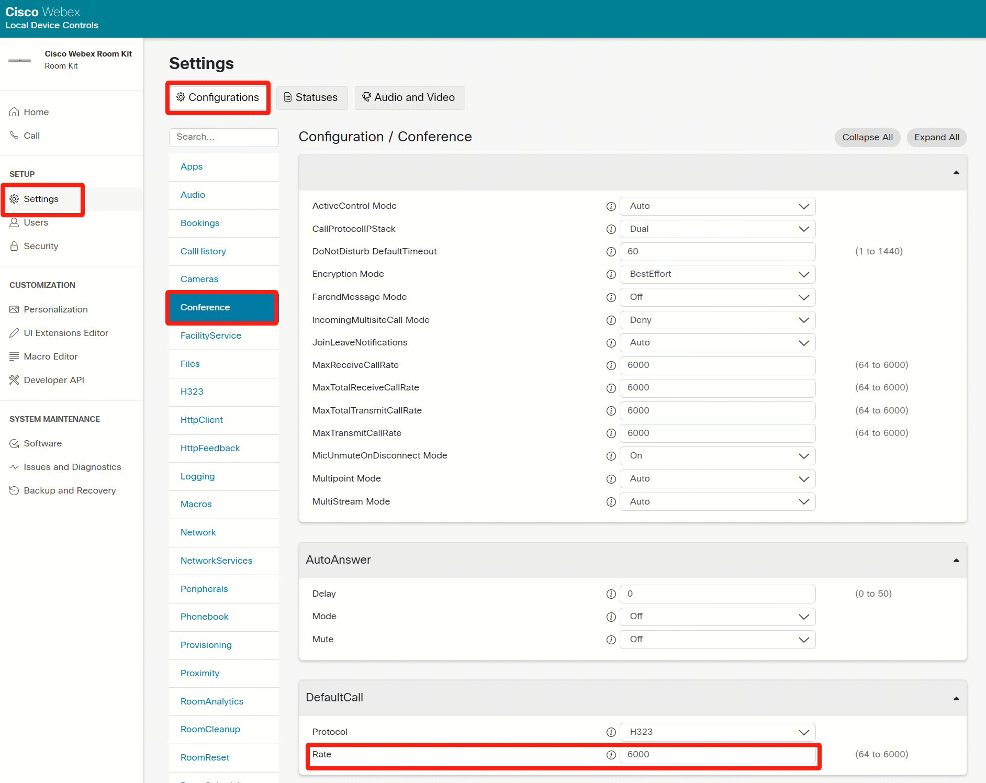This screenshot has height=783, width=986.
Task: Click info icon beside Encryption Mode
Action: coord(611,274)
